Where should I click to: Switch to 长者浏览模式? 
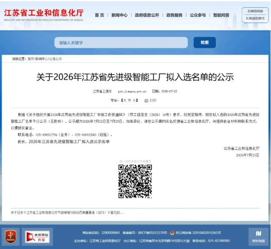point(255,18)
